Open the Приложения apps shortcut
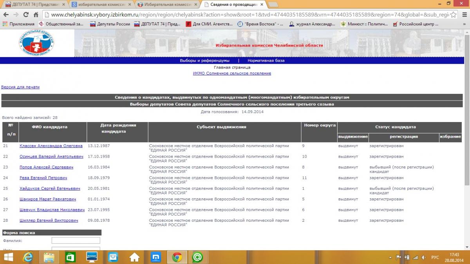 click(18, 24)
